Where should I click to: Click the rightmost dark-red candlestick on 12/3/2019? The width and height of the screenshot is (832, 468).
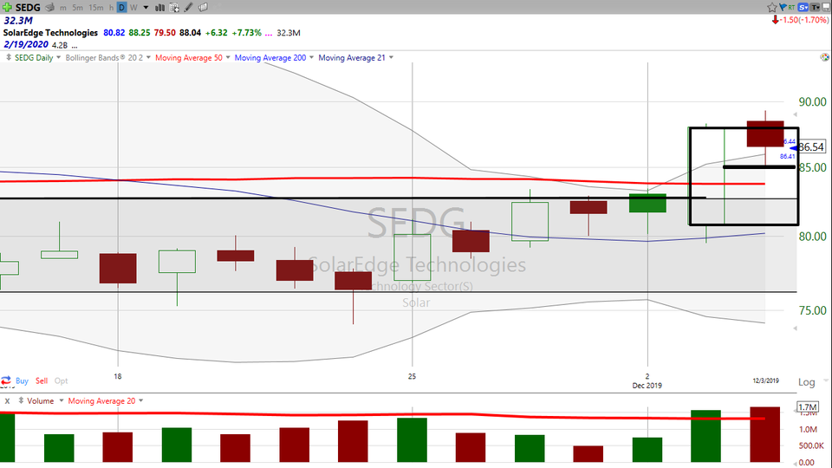tap(765, 133)
